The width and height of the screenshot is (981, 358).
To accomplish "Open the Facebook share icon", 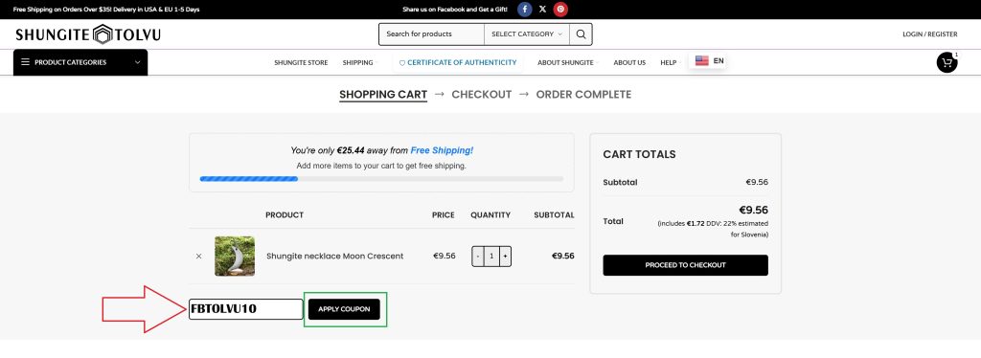I will [x=524, y=10].
